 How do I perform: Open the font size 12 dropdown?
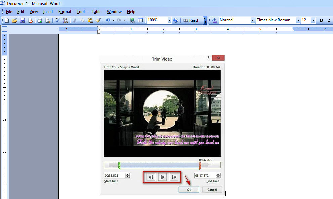313,20
